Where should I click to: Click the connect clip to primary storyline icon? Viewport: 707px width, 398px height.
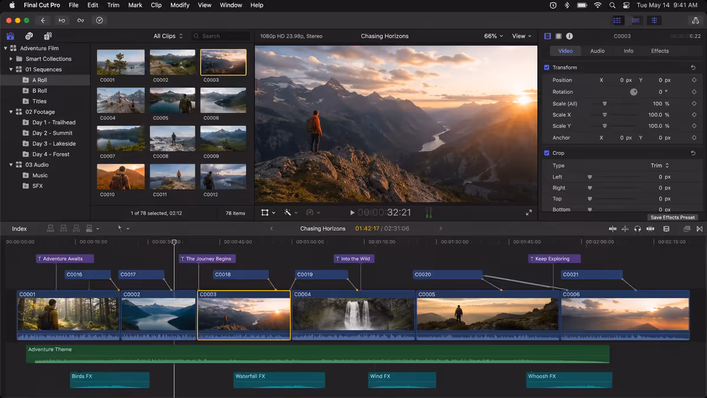click(x=51, y=228)
